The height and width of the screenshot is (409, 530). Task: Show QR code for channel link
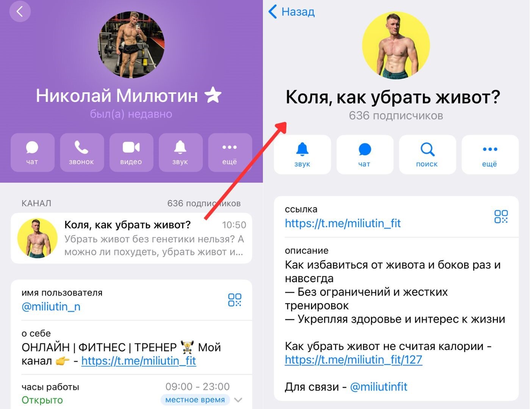click(x=501, y=217)
